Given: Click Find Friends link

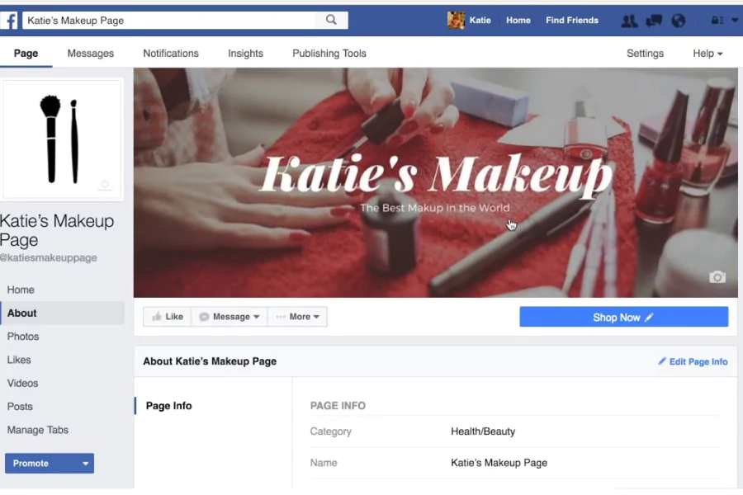Looking at the screenshot, I should click(572, 21).
